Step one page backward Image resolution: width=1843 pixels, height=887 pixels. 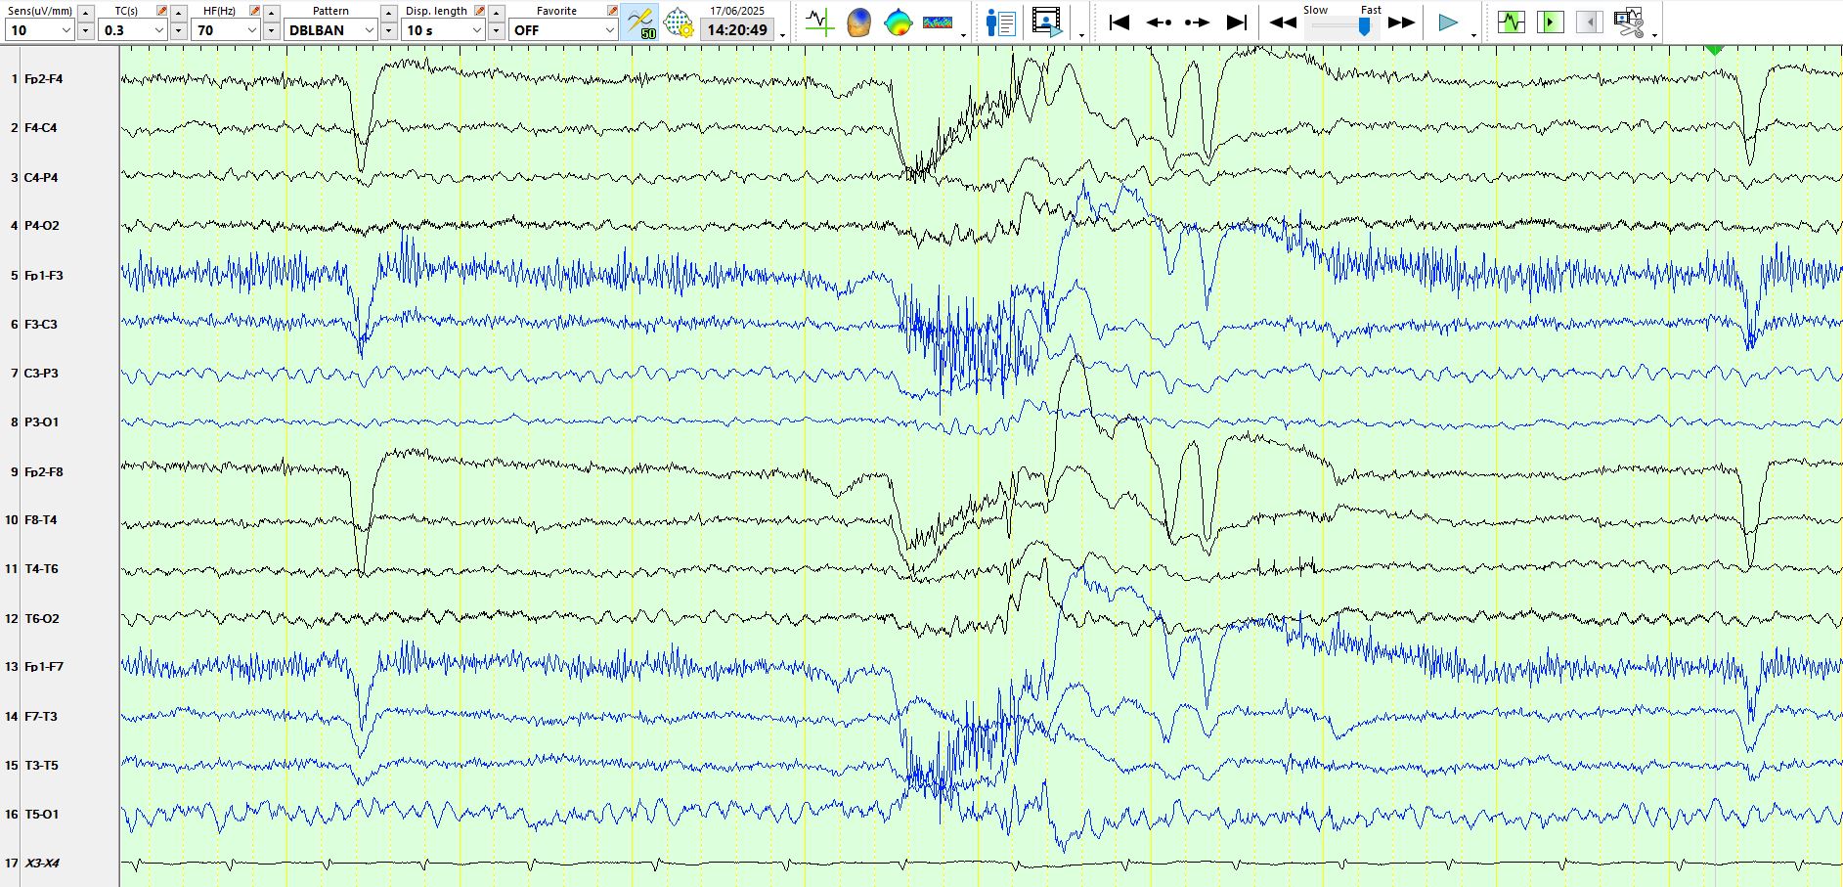tap(1159, 22)
